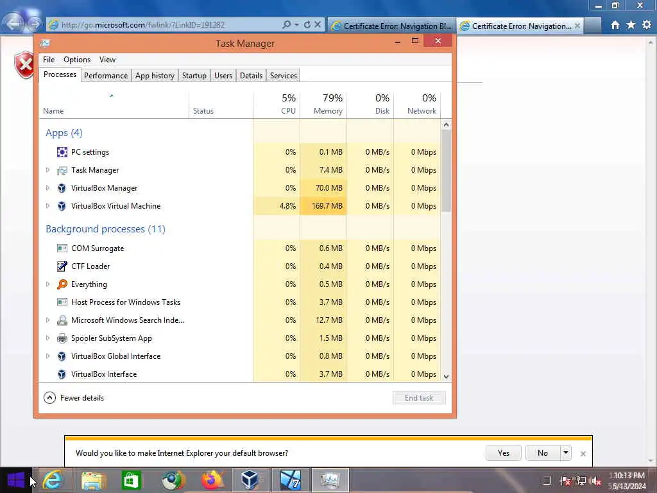Click the VirtualBox Global Interface icon
Image resolution: width=657 pixels, height=493 pixels.
tap(62, 356)
